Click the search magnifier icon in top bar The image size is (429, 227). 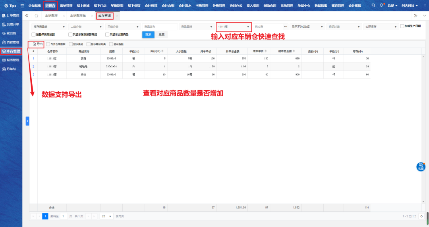point(373,6)
